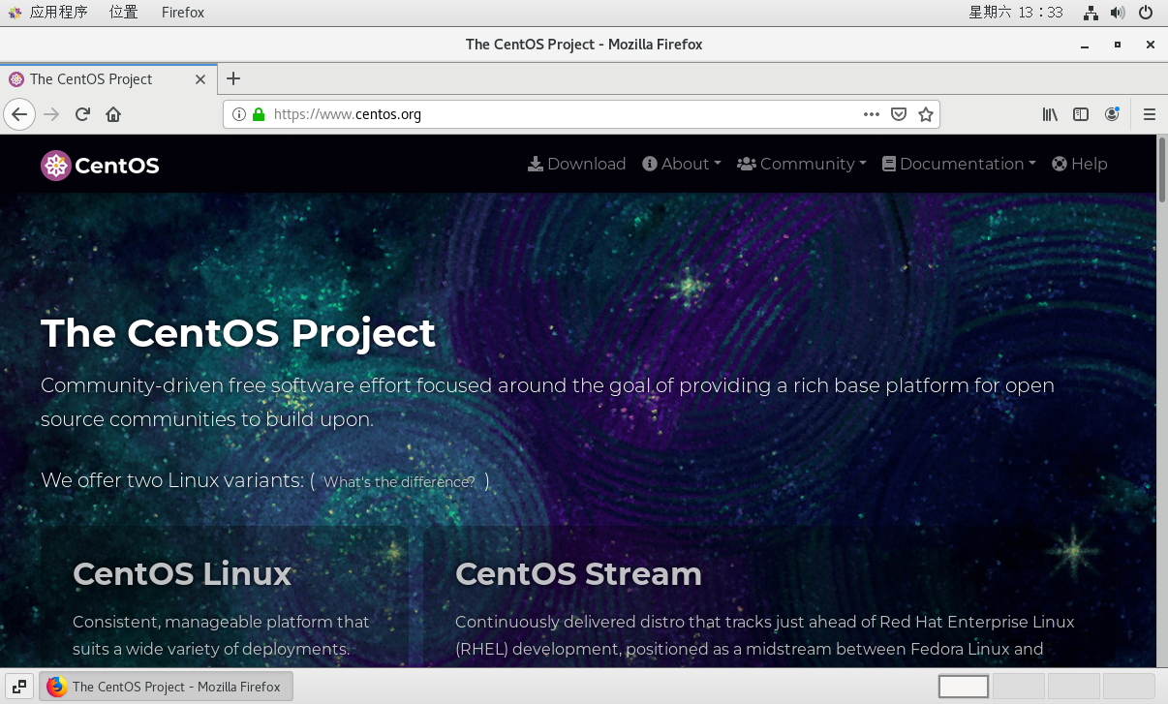
Task: Open the 位置 places menu
Action: click(x=123, y=13)
